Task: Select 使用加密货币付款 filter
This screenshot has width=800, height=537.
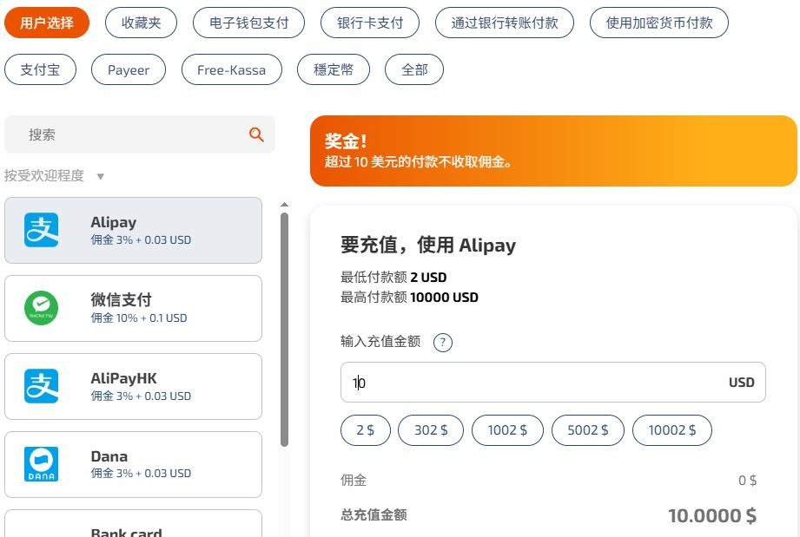Action: [659, 23]
